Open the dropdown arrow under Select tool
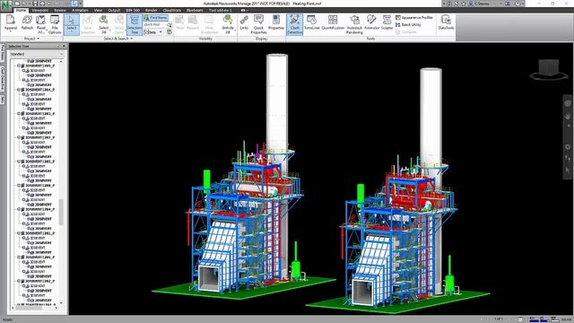 [72, 32]
